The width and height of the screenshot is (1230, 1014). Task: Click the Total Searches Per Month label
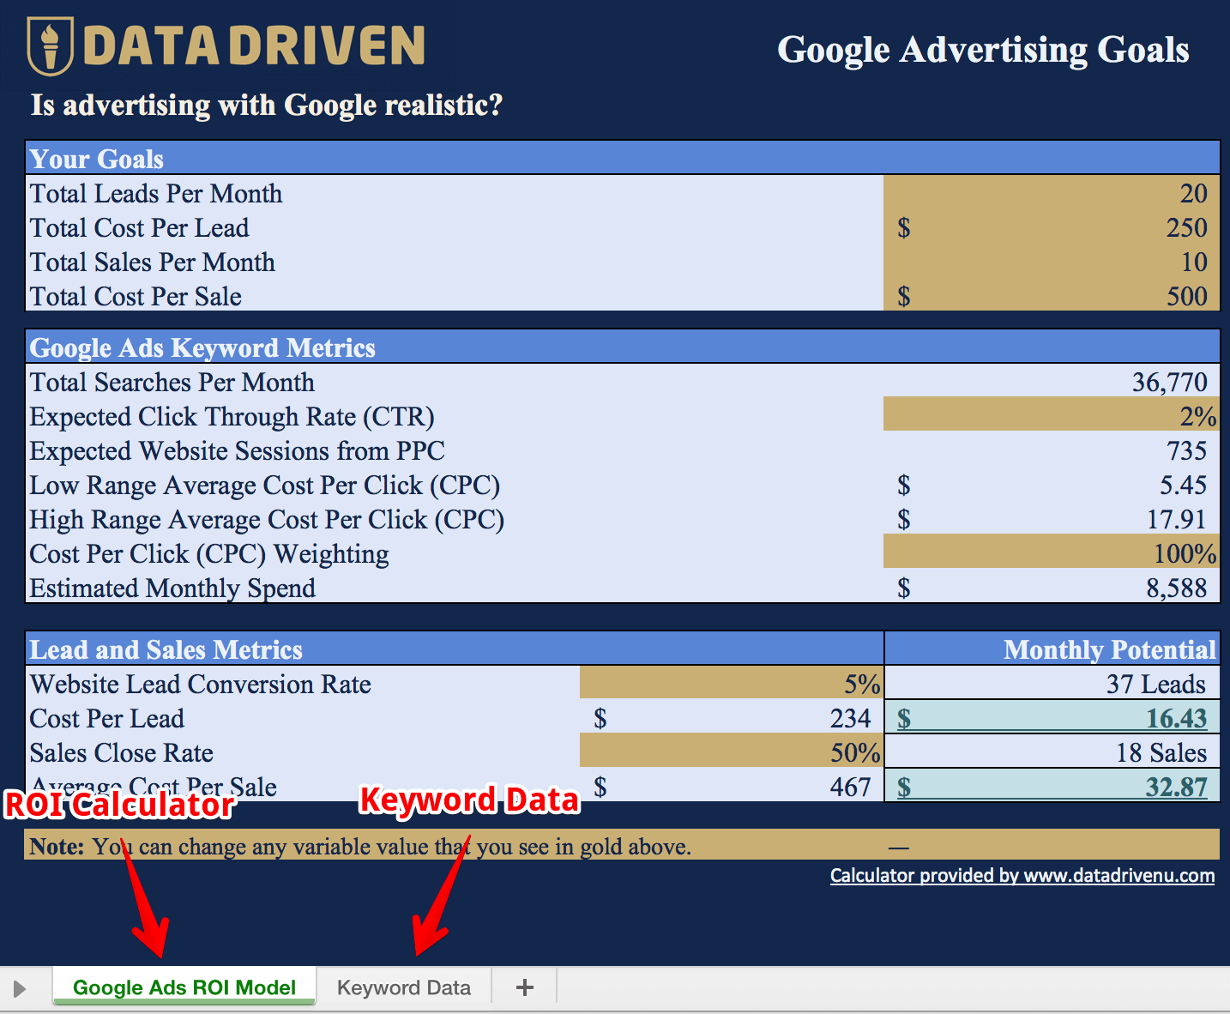pos(172,383)
